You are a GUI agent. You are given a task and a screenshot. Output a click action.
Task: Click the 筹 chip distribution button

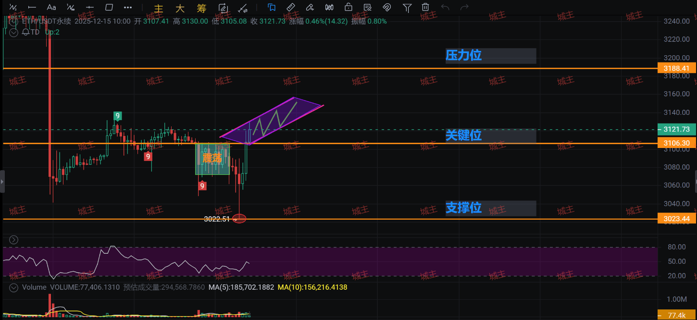[202, 8]
